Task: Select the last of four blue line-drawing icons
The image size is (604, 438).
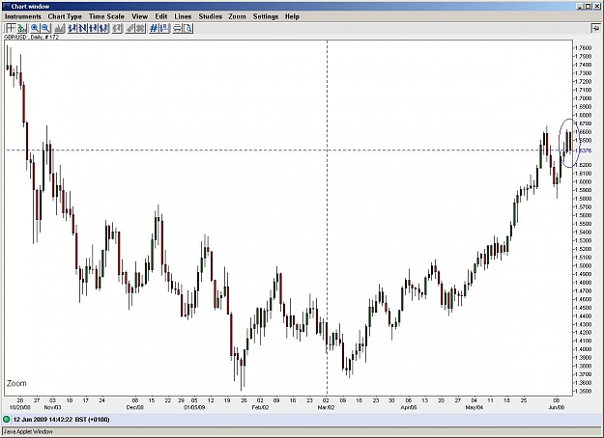Action: [103, 28]
